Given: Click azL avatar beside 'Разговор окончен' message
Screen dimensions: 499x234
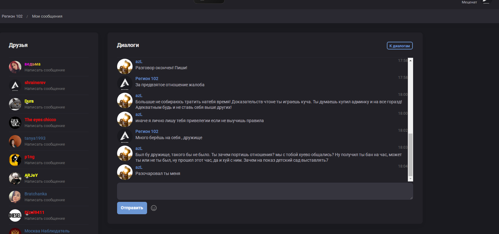Looking at the screenshot, I should coord(125,66).
